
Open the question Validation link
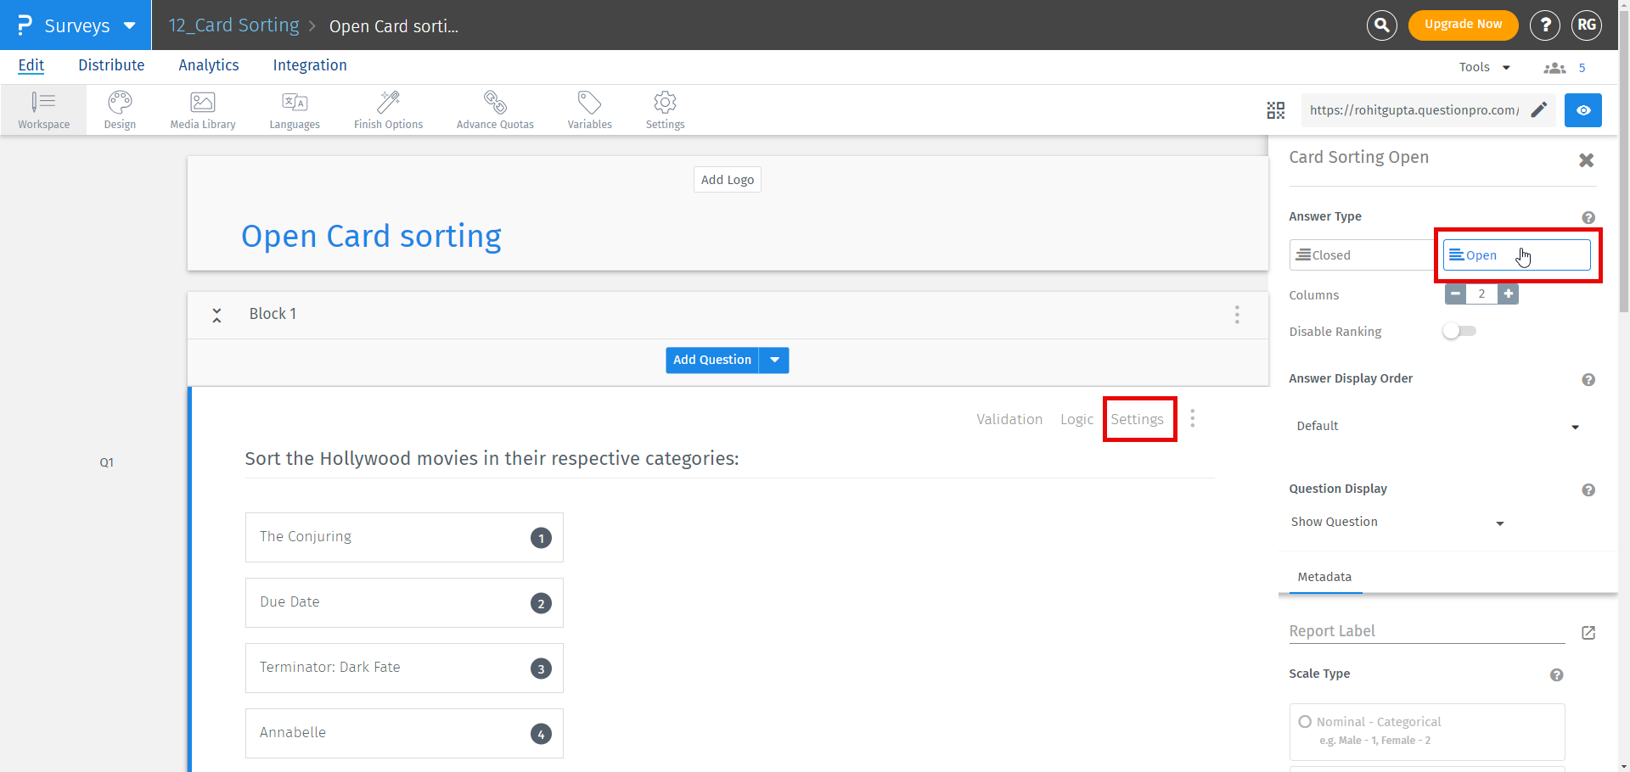click(x=1009, y=419)
